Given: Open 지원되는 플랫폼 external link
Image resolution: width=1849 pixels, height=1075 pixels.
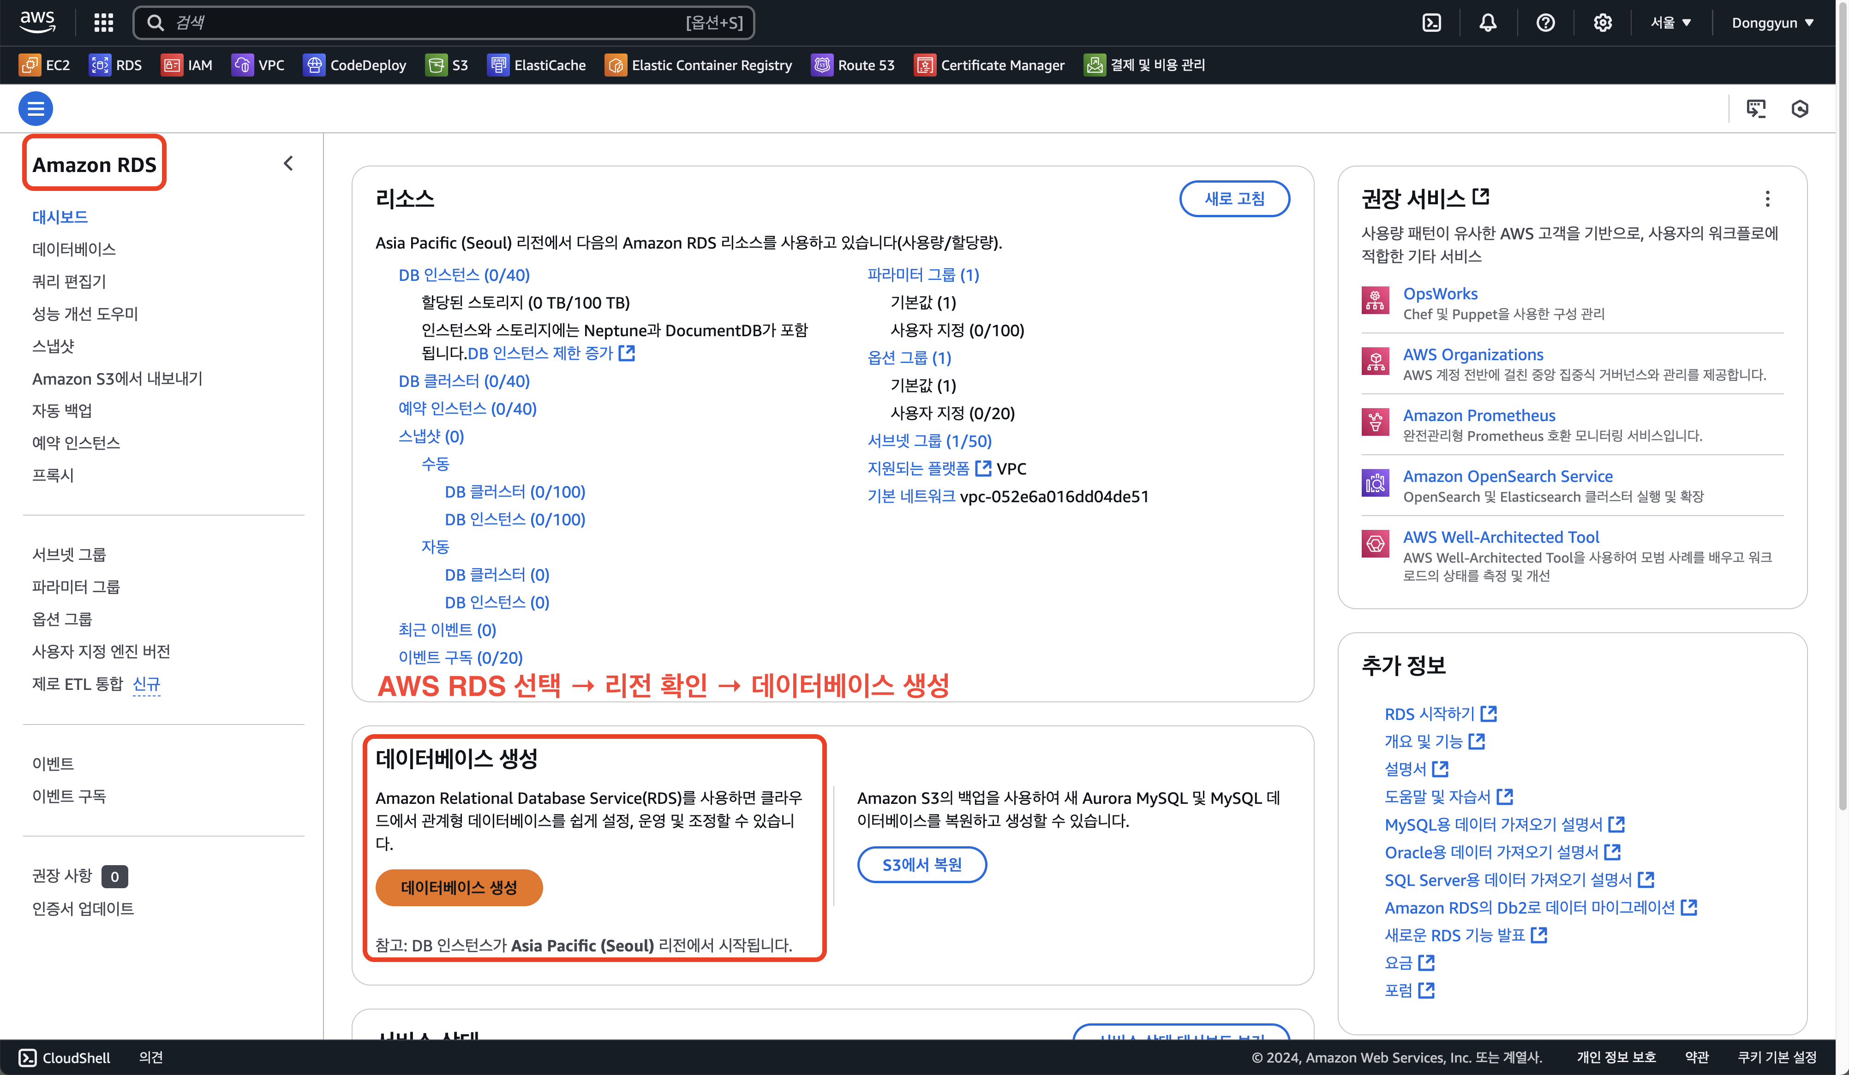Looking at the screenshot, I should pos(929,468).
